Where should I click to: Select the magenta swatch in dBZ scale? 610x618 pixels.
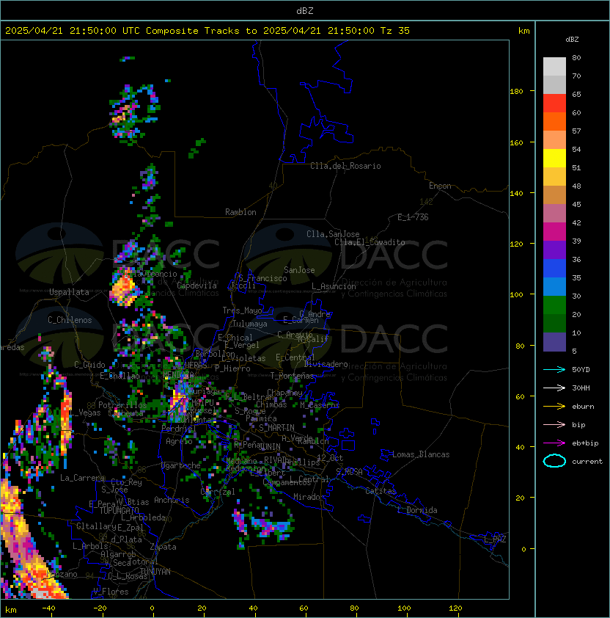[x=554, y=232]
